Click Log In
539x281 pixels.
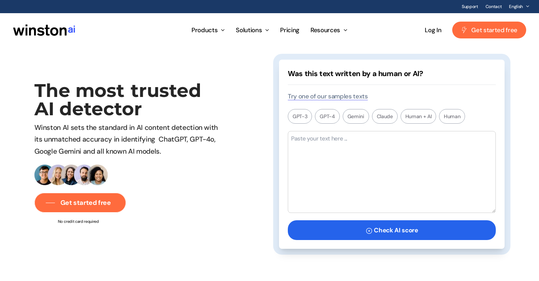[433, 30]
